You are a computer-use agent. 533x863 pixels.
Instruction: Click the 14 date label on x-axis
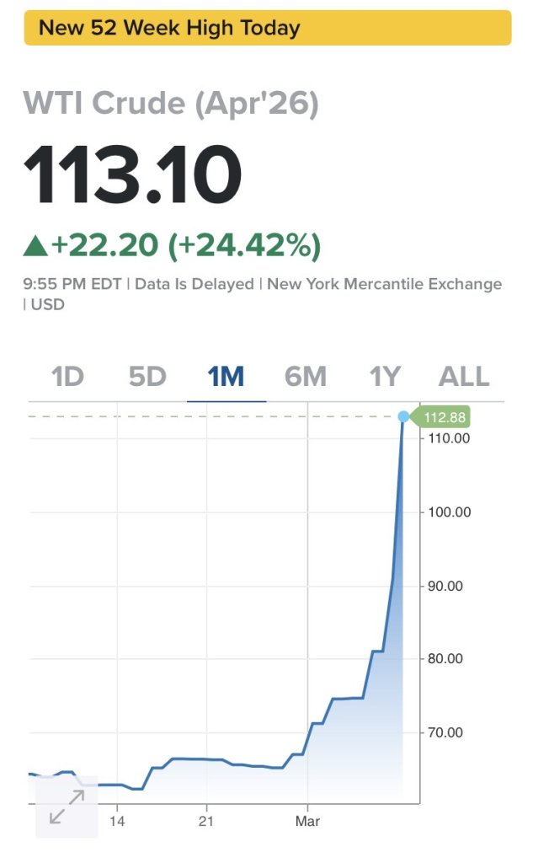117,820
